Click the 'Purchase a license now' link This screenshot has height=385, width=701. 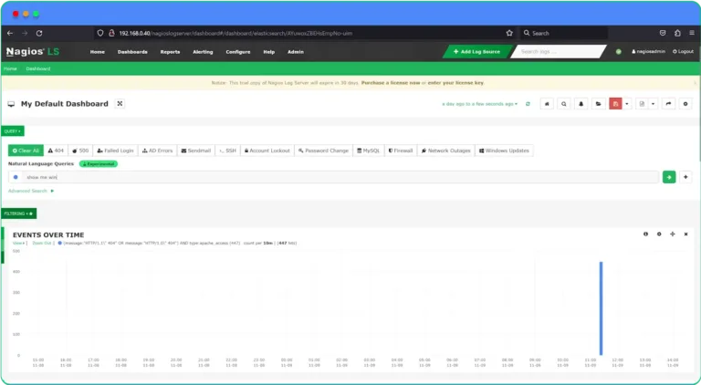391,83
